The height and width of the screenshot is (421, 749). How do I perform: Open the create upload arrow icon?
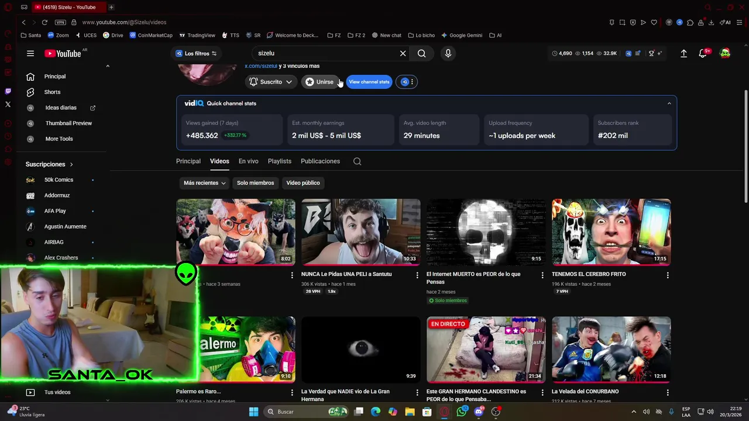pos(683,53)
